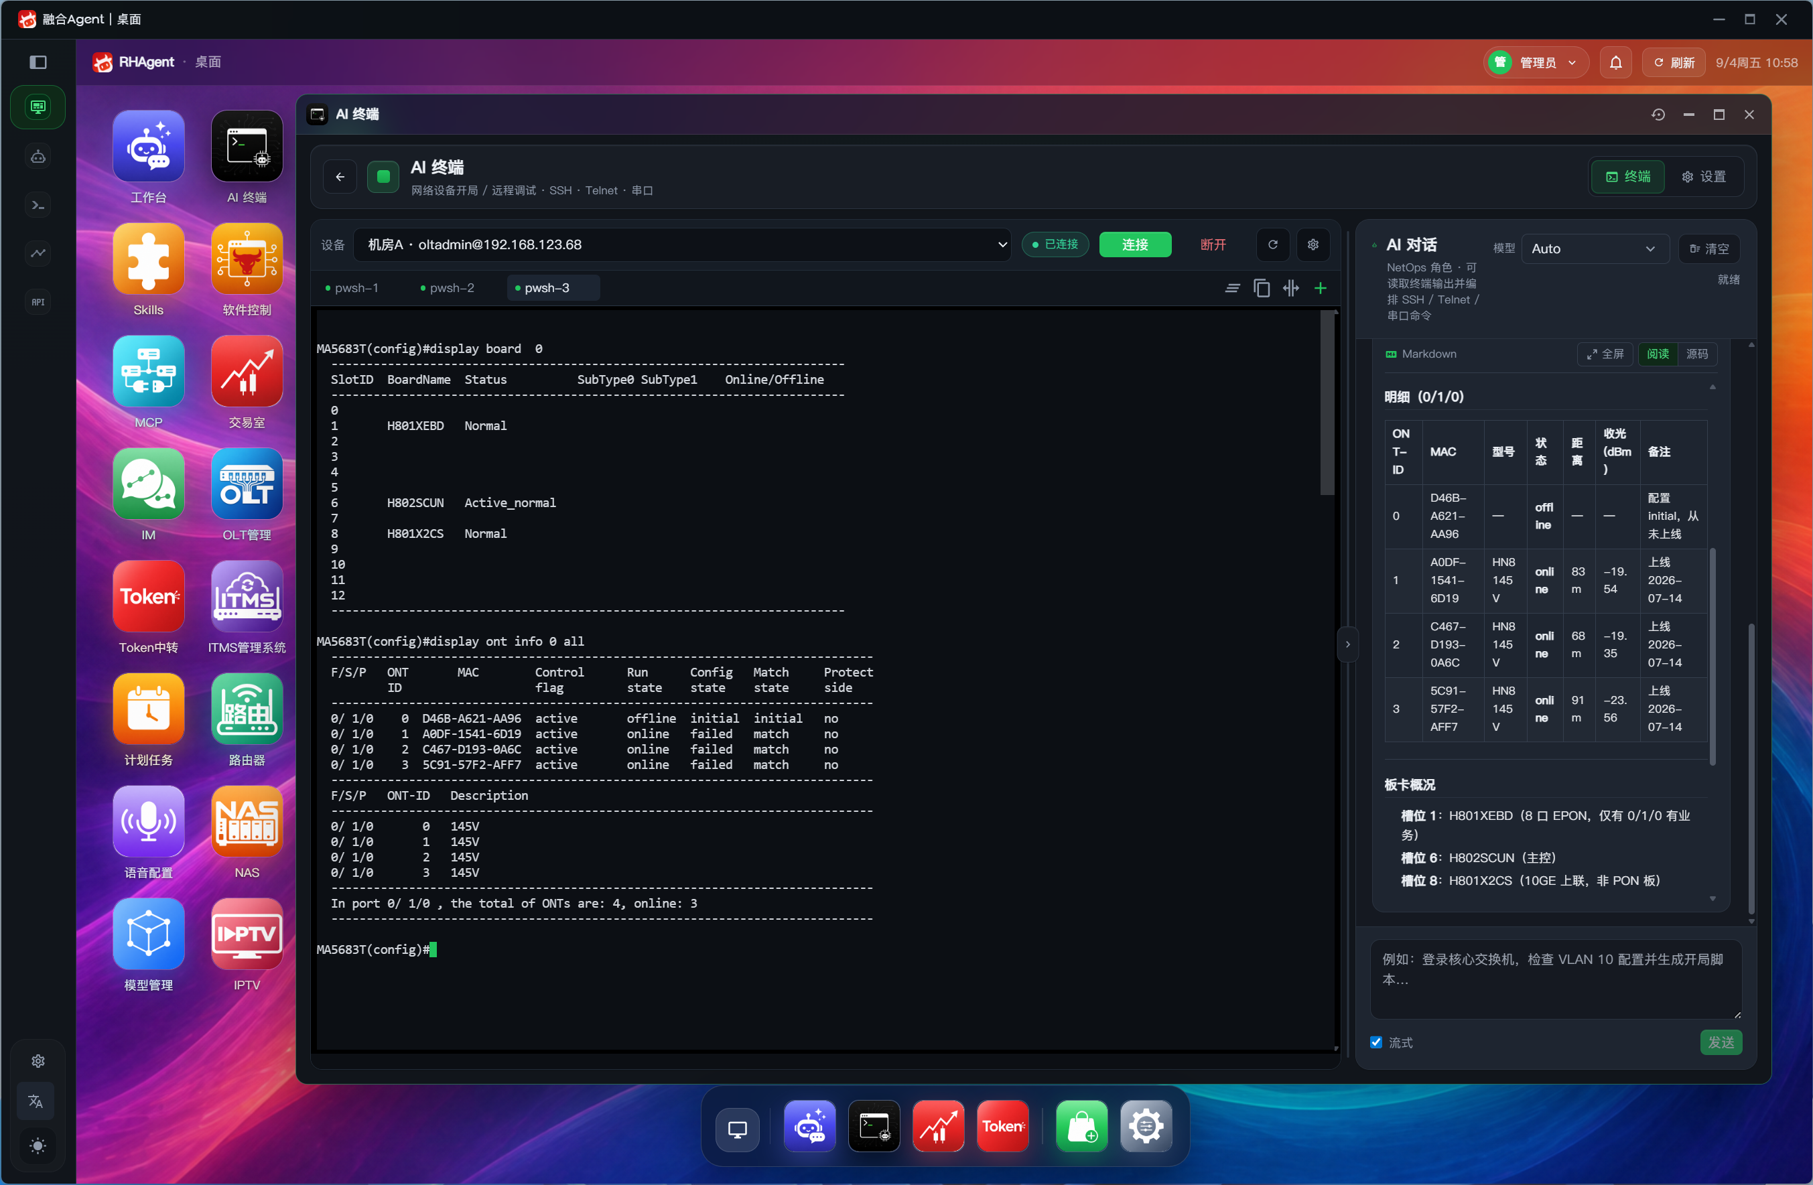Refresh the device connection icon

[1272, 245]
